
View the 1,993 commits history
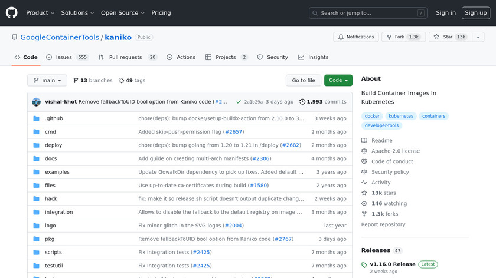(x=323, y=102)
